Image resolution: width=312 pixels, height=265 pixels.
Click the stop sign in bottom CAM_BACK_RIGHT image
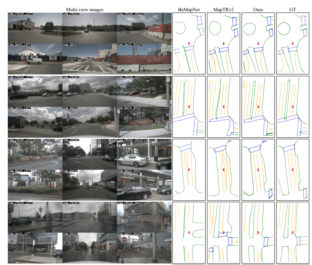point(124,240)
